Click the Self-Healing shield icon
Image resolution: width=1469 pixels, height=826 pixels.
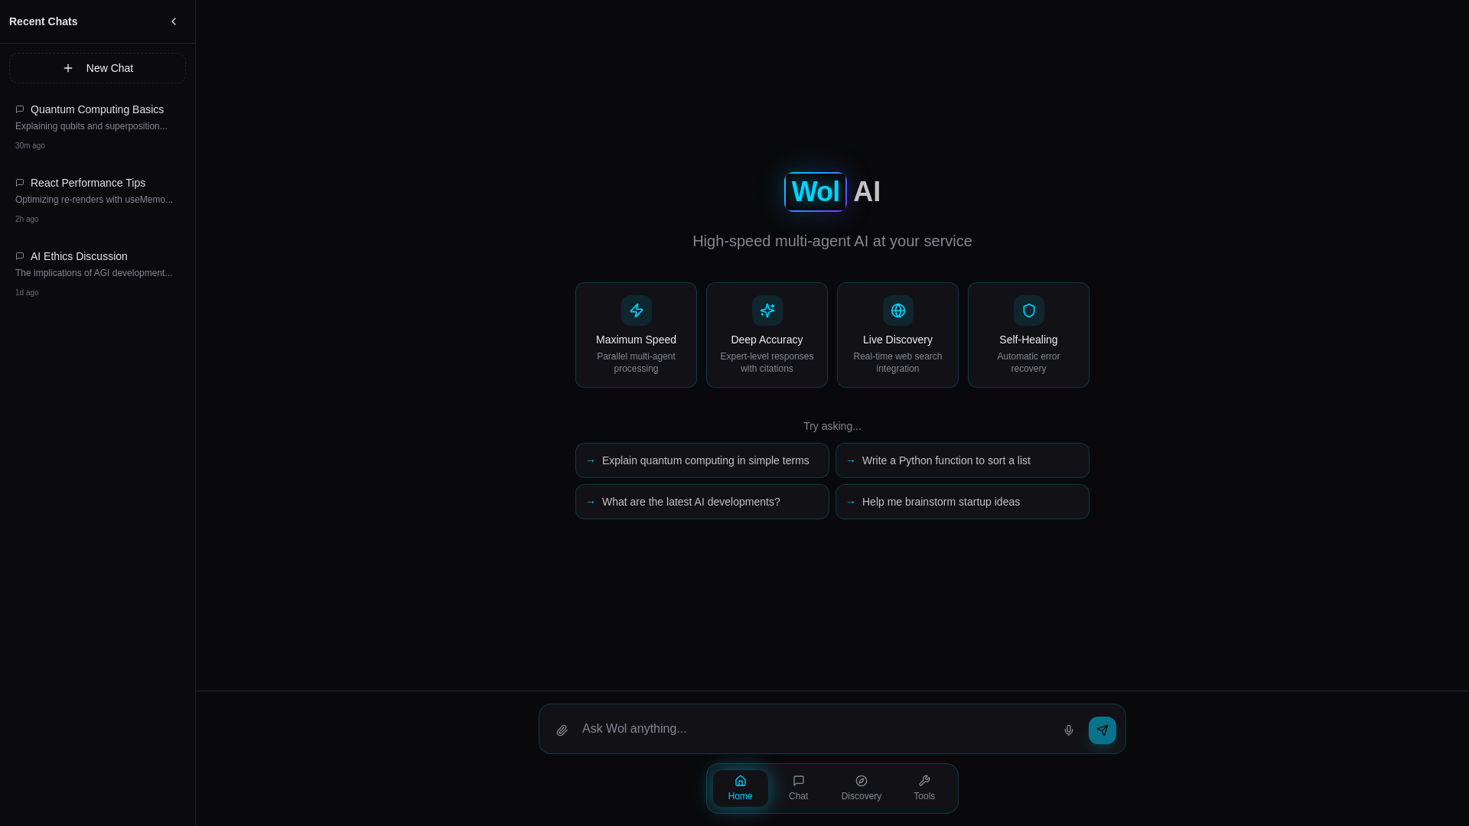(x=1028, y=311)
